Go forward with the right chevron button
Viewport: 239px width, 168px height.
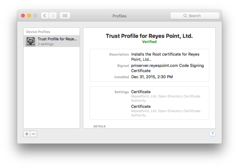tap(53, 16)
